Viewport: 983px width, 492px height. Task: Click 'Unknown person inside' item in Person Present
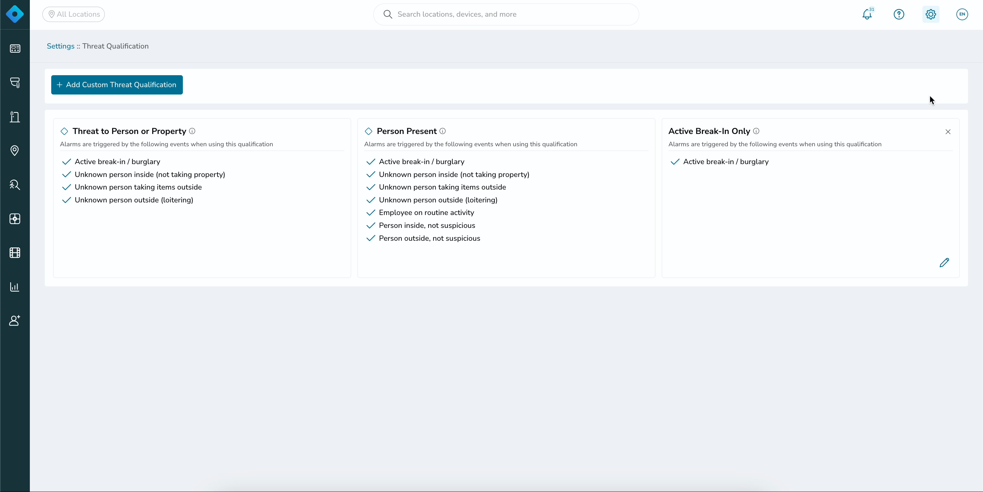tap(454, 175)
